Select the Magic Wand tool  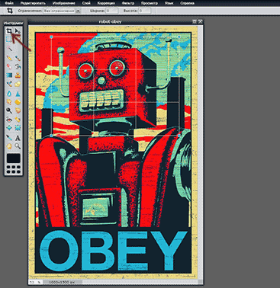point(10,48)
